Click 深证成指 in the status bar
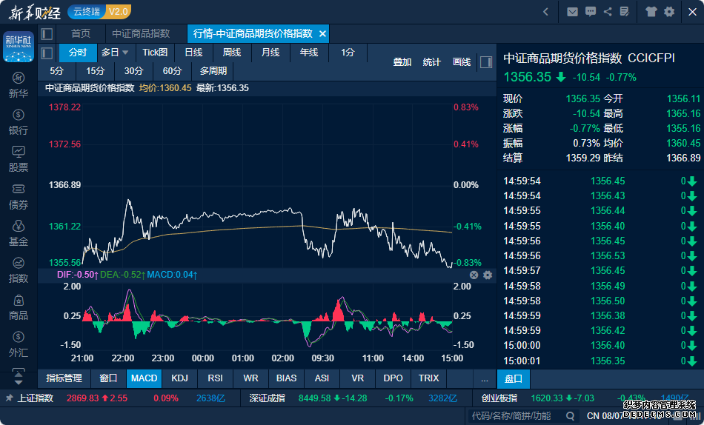This screenshot has height=425, width=704. pos(267,398)
